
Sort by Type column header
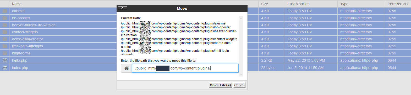[x=344, y=4]
